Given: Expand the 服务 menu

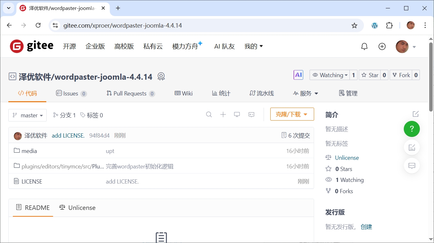Looking at the screenshot, I should point(305,94).
